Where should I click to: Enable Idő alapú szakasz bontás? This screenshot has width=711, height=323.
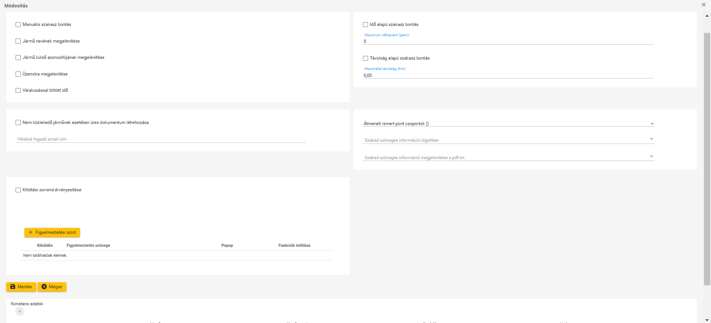[x=365, y=25]
